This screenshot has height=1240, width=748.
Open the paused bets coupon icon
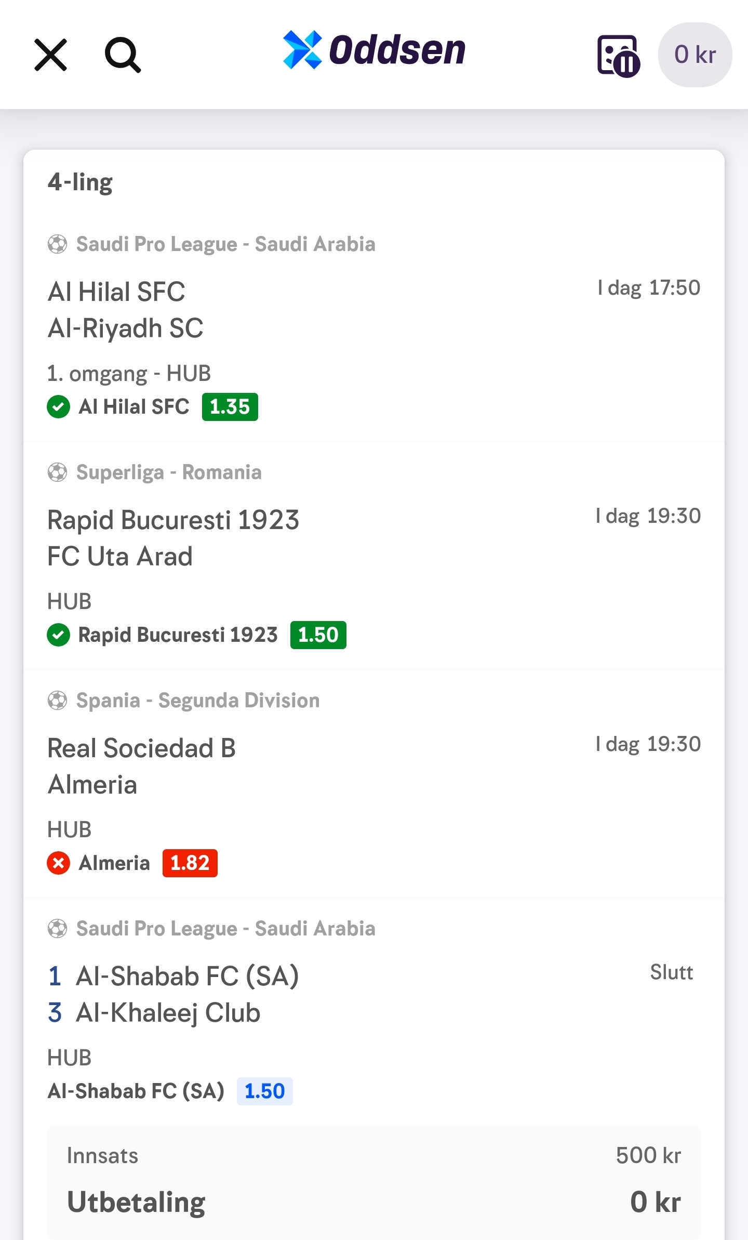[618, 56]
